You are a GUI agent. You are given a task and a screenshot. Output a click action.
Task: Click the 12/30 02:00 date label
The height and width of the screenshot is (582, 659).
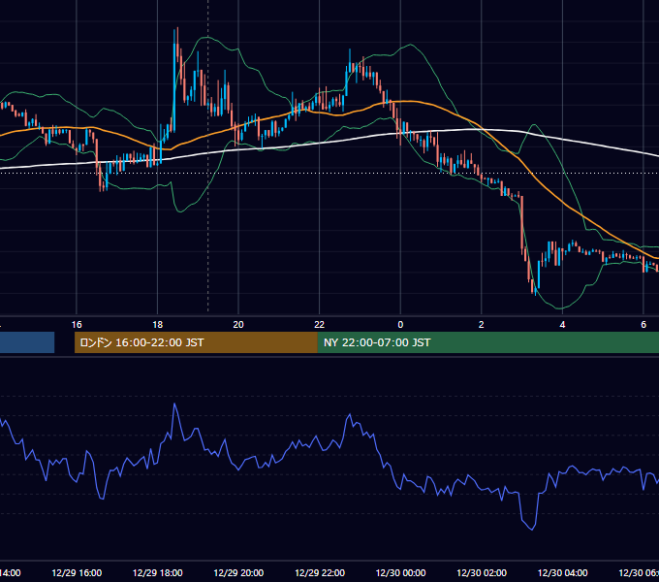pyautogui.click(x=482, y=572)
